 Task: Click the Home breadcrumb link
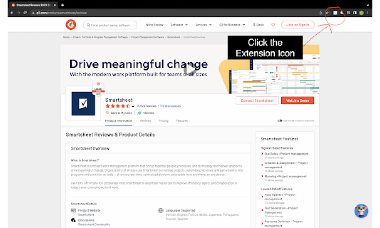(66, 37)
